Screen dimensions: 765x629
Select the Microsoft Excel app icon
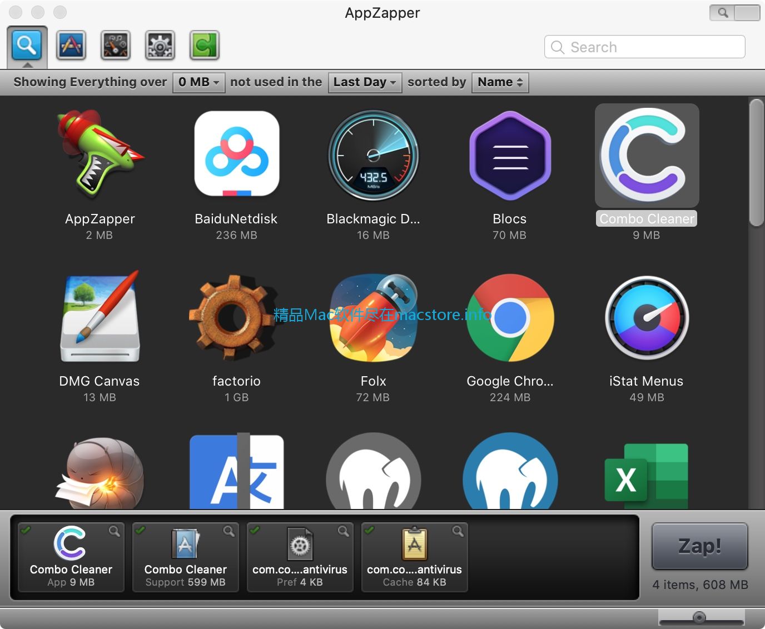[647, 476]
